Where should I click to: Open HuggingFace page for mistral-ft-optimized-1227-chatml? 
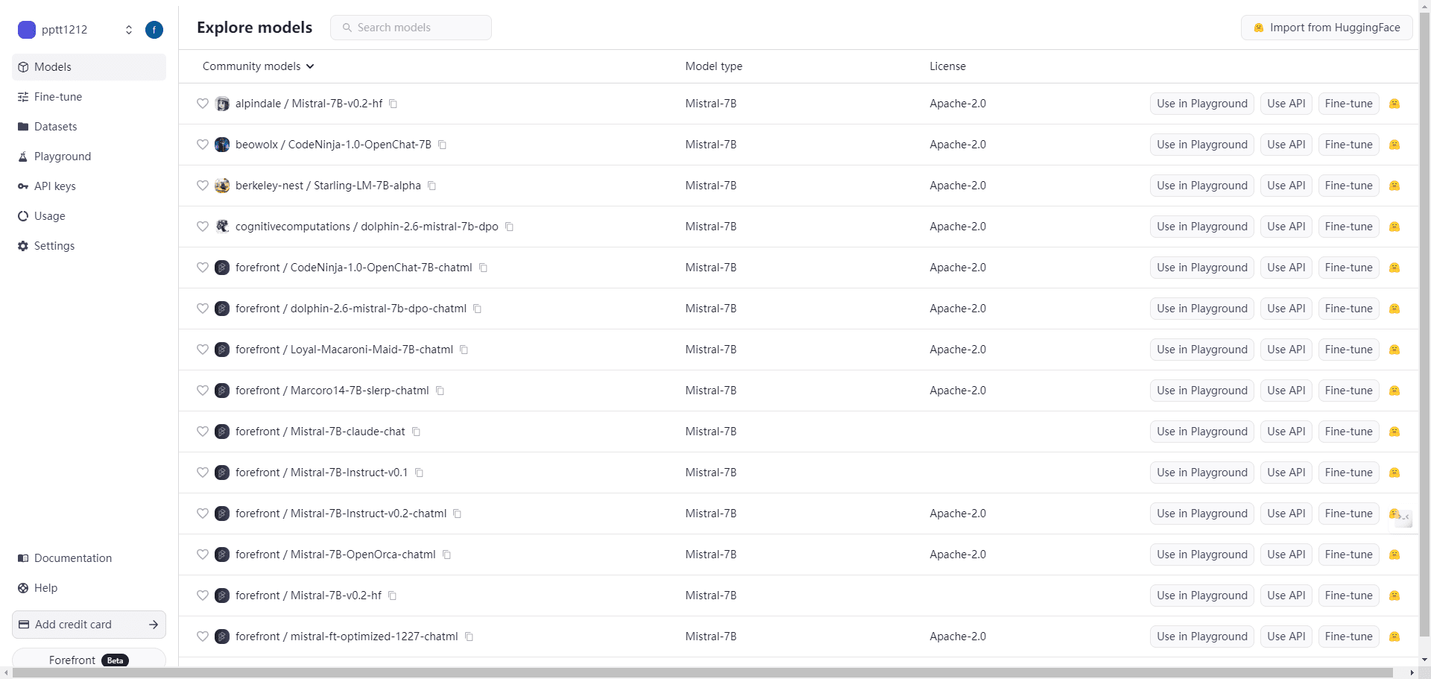coord(1394,637)
